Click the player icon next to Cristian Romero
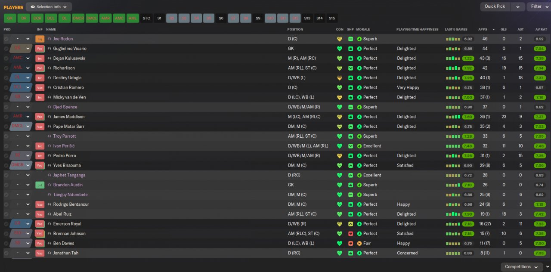Screen dimensions: 551x272 coord(50,87)
